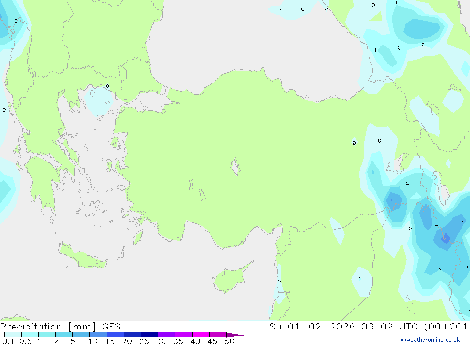Image resolution: width=470 pixels, height=344 pixels.
Task: Click the 'Precipitation [mm]' title text
Action: click(x=48, y=327)
